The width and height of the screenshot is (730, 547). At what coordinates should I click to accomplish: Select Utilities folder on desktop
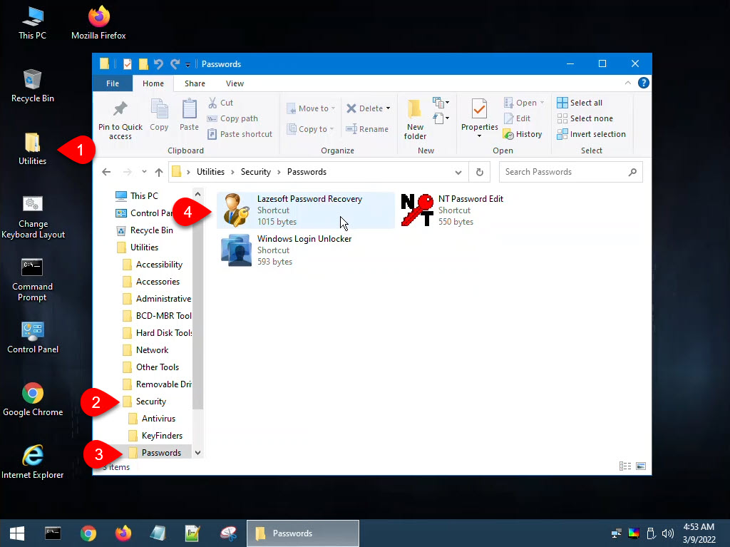(32, 149)
